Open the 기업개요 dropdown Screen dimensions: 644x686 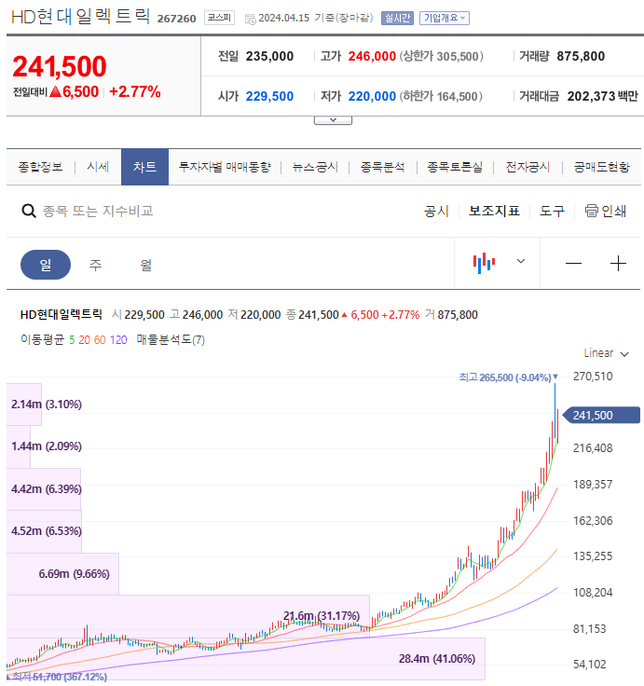445,18
